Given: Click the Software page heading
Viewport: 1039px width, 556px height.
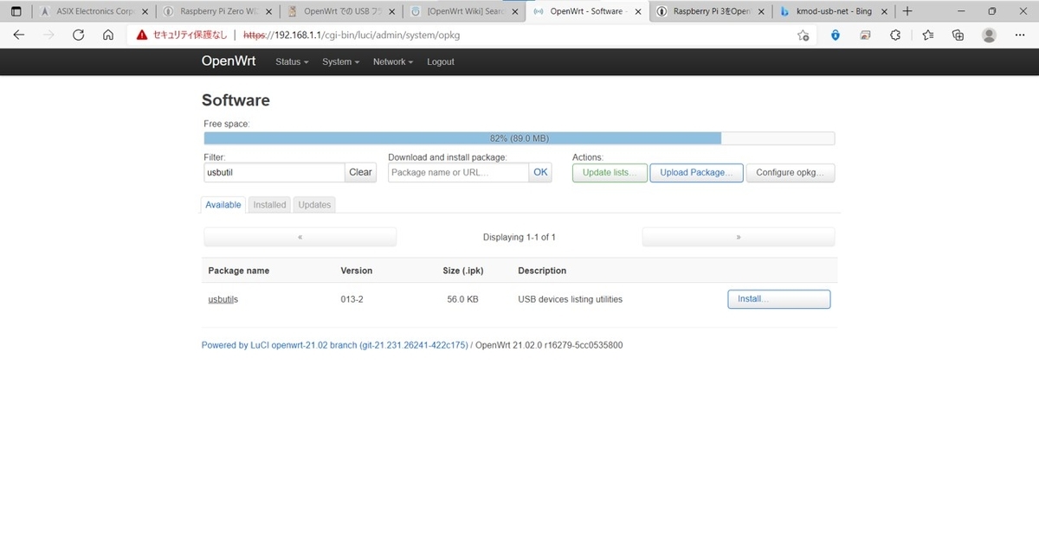Looking at the screenshot, I should tap(236, 100).
